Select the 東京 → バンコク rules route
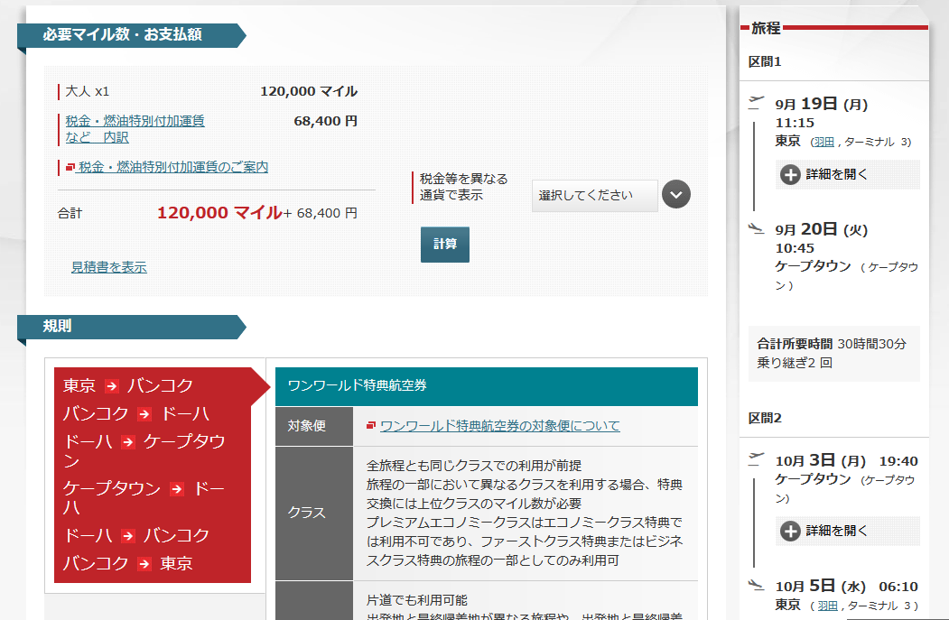The height and width of the screenshot is (620, 949). pos(128,385)
